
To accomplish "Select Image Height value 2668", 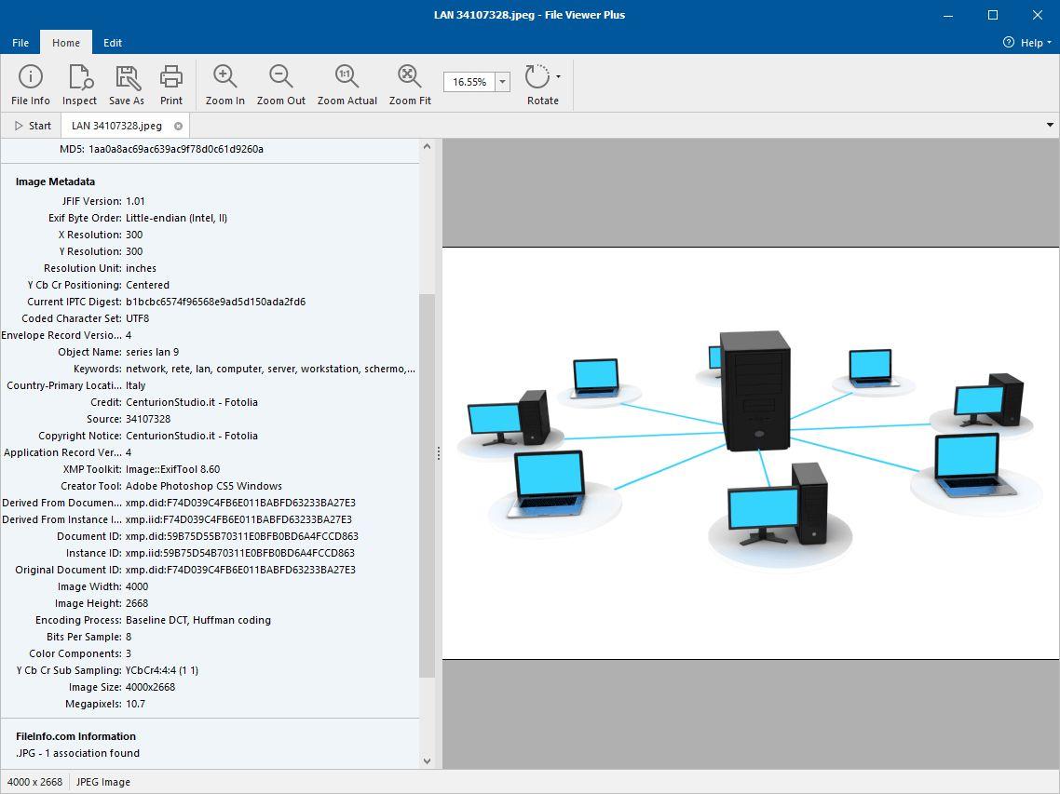I will [x=137, y=603].
